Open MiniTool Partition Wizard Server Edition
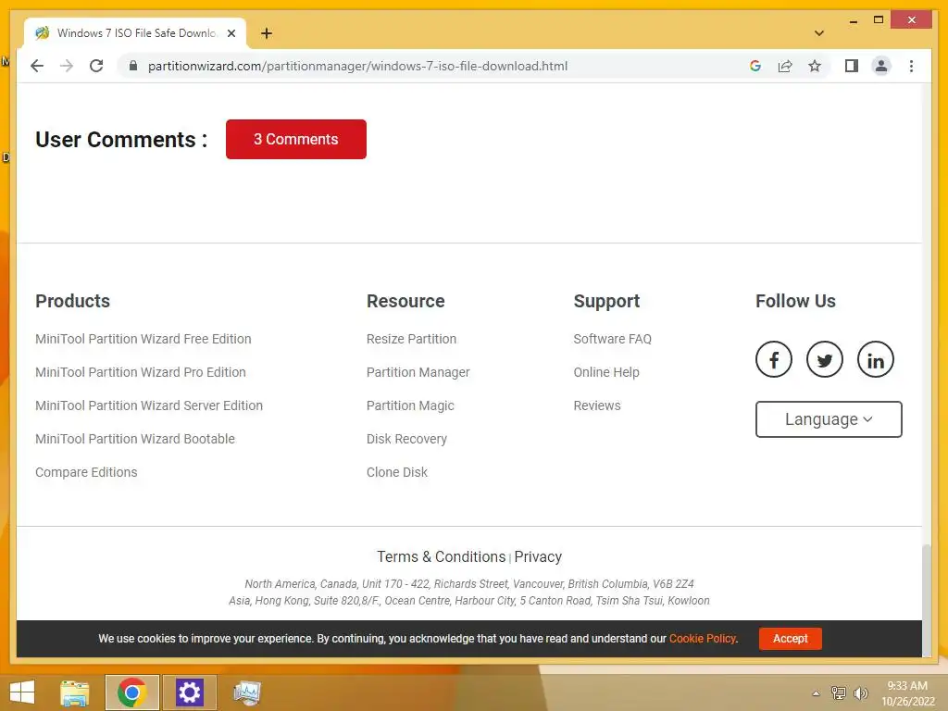 click(149, 405)
